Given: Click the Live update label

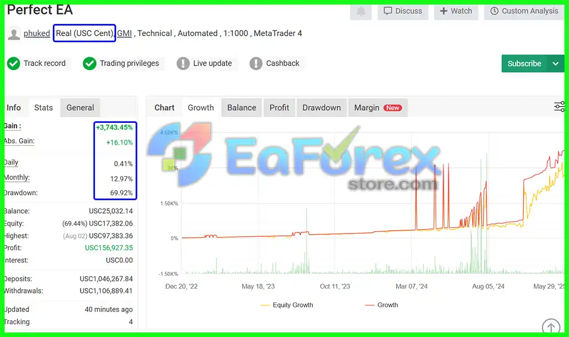Looking at the screenshot, I should tap(213, 63).
